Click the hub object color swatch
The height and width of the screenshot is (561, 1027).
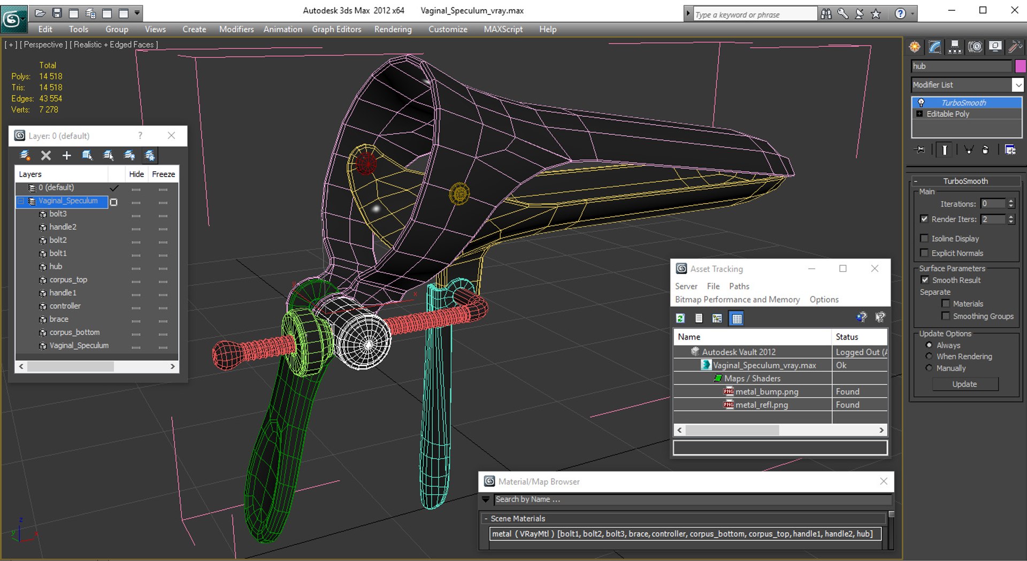1021,66
